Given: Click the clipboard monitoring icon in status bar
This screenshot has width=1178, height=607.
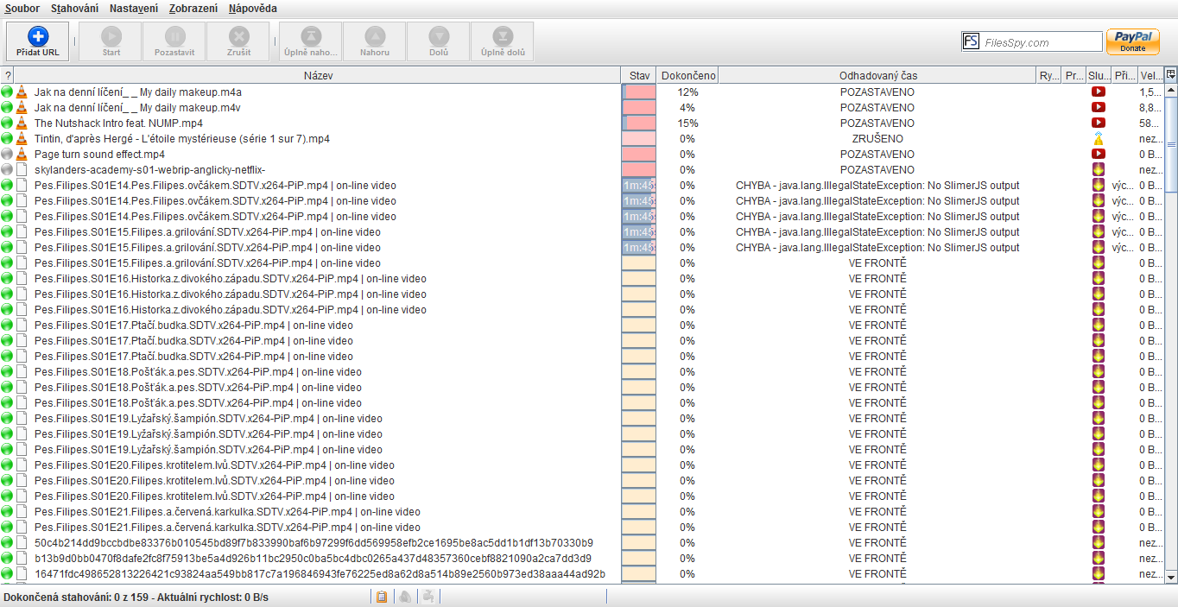Looking at the screenshot, I should 382,597.
